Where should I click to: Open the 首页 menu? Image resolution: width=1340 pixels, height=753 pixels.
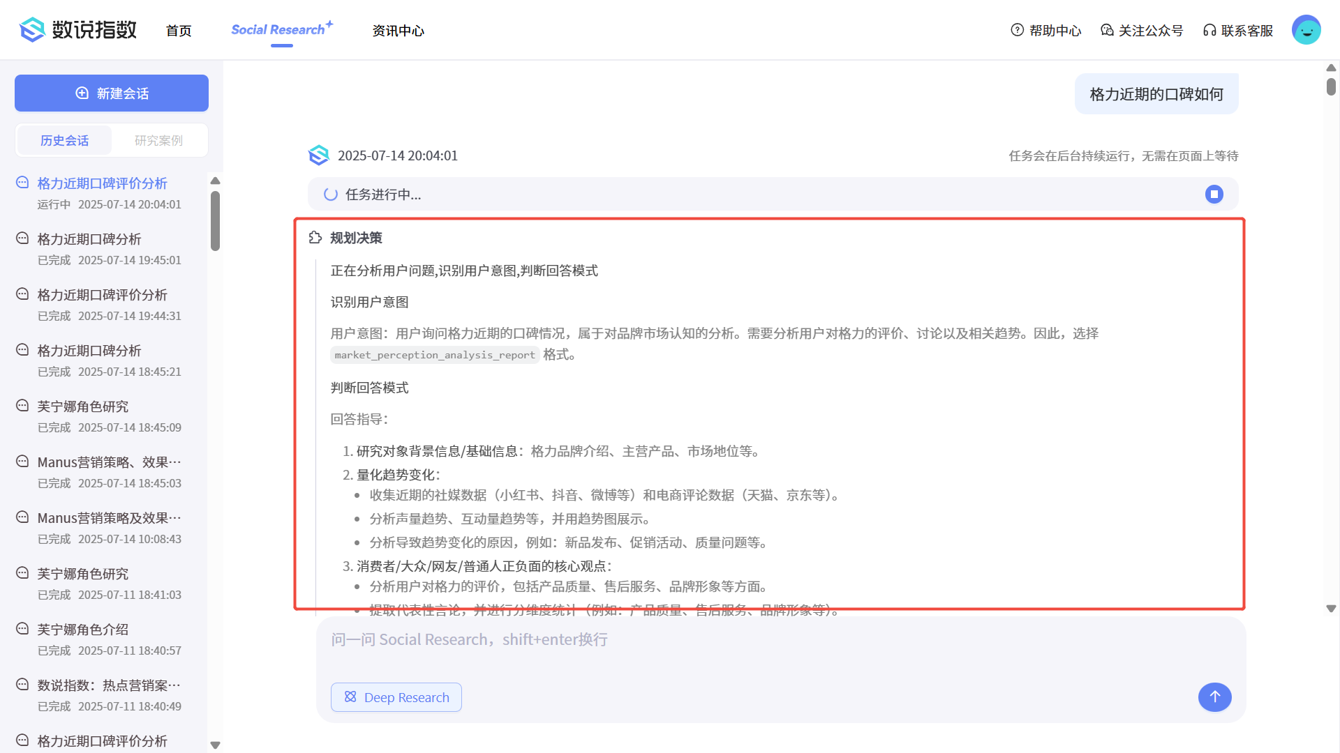[179, 31]
